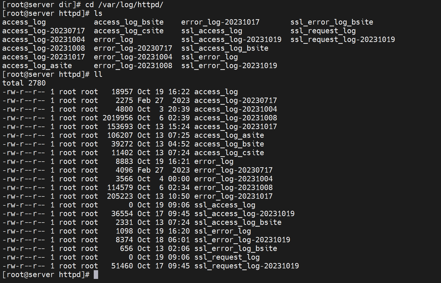Click the file size 114579
This screenshot has width=441, height=283.
point(120,187)
